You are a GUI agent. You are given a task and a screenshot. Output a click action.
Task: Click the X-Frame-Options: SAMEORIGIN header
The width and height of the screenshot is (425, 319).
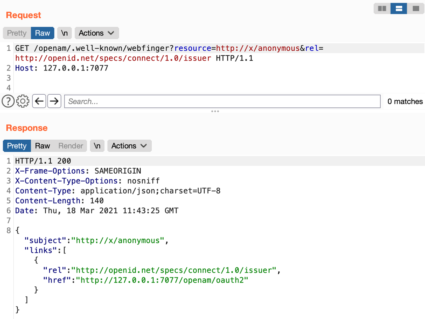(78, 171)
